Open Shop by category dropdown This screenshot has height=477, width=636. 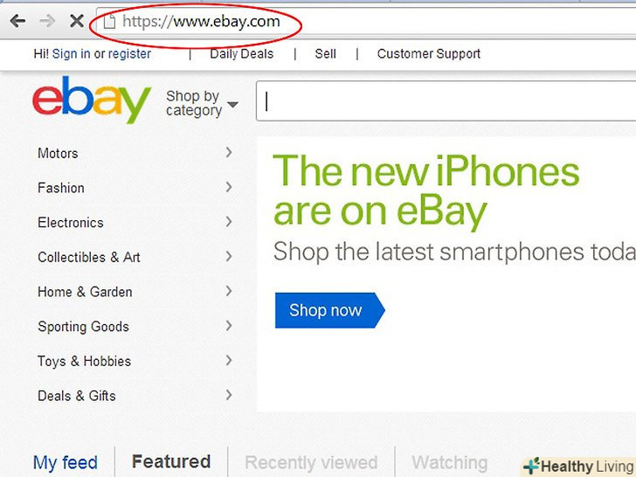click(x=201, y=103)
